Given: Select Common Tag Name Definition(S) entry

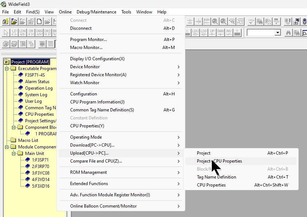Looking at the screenshot, I should (x=121, y=110).
